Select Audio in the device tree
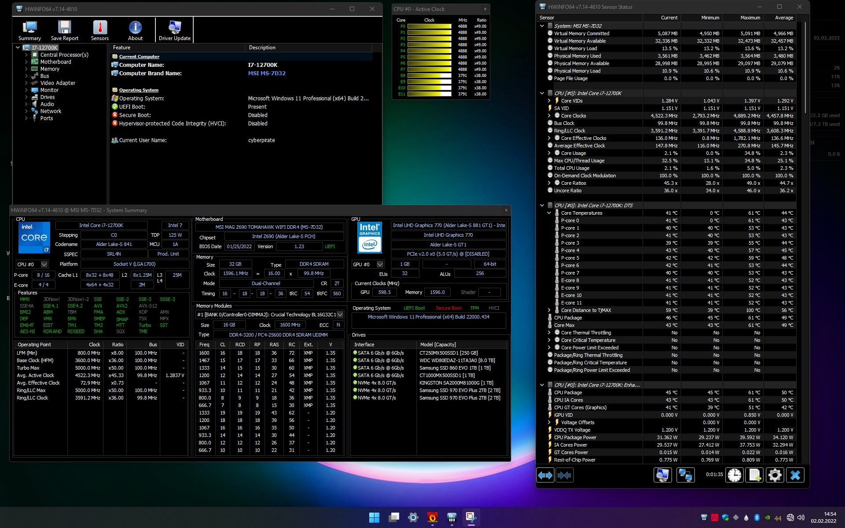Screen dimensions: 845x528 pyautogui.click(x=47, y=104)
